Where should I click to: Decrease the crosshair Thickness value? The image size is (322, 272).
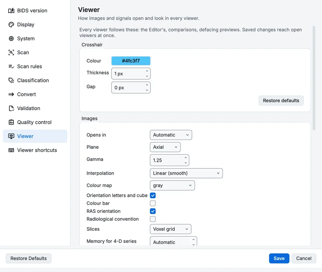pos(147,76)
